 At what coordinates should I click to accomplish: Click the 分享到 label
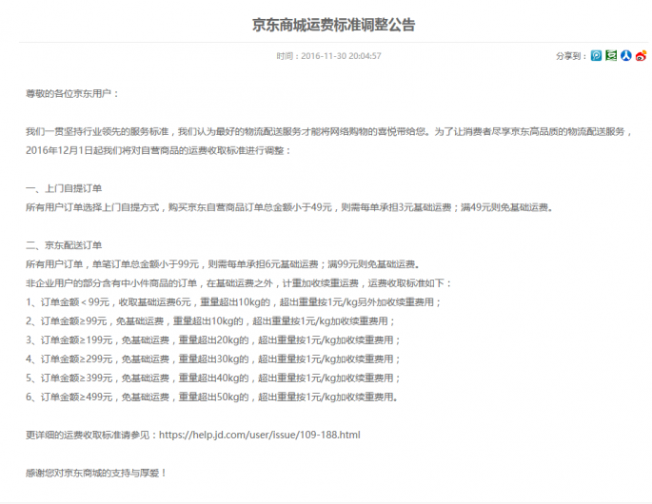572,56
